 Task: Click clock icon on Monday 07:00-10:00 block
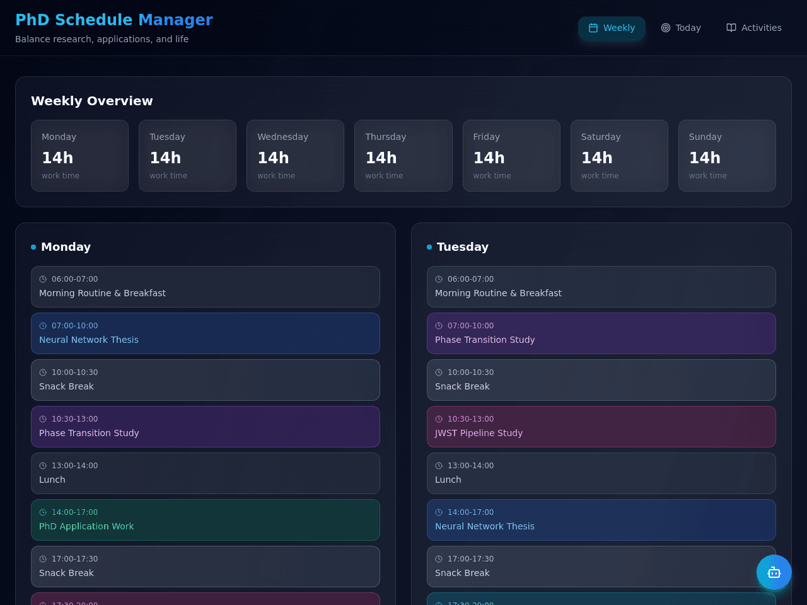[x=43, y=326]
